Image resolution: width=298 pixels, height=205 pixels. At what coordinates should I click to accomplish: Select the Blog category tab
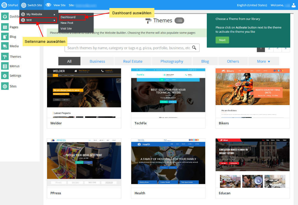[x=205, y=61]
